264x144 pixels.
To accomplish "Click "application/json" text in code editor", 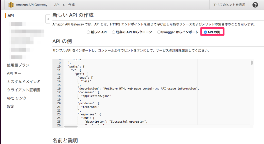I will click(96, 96).
